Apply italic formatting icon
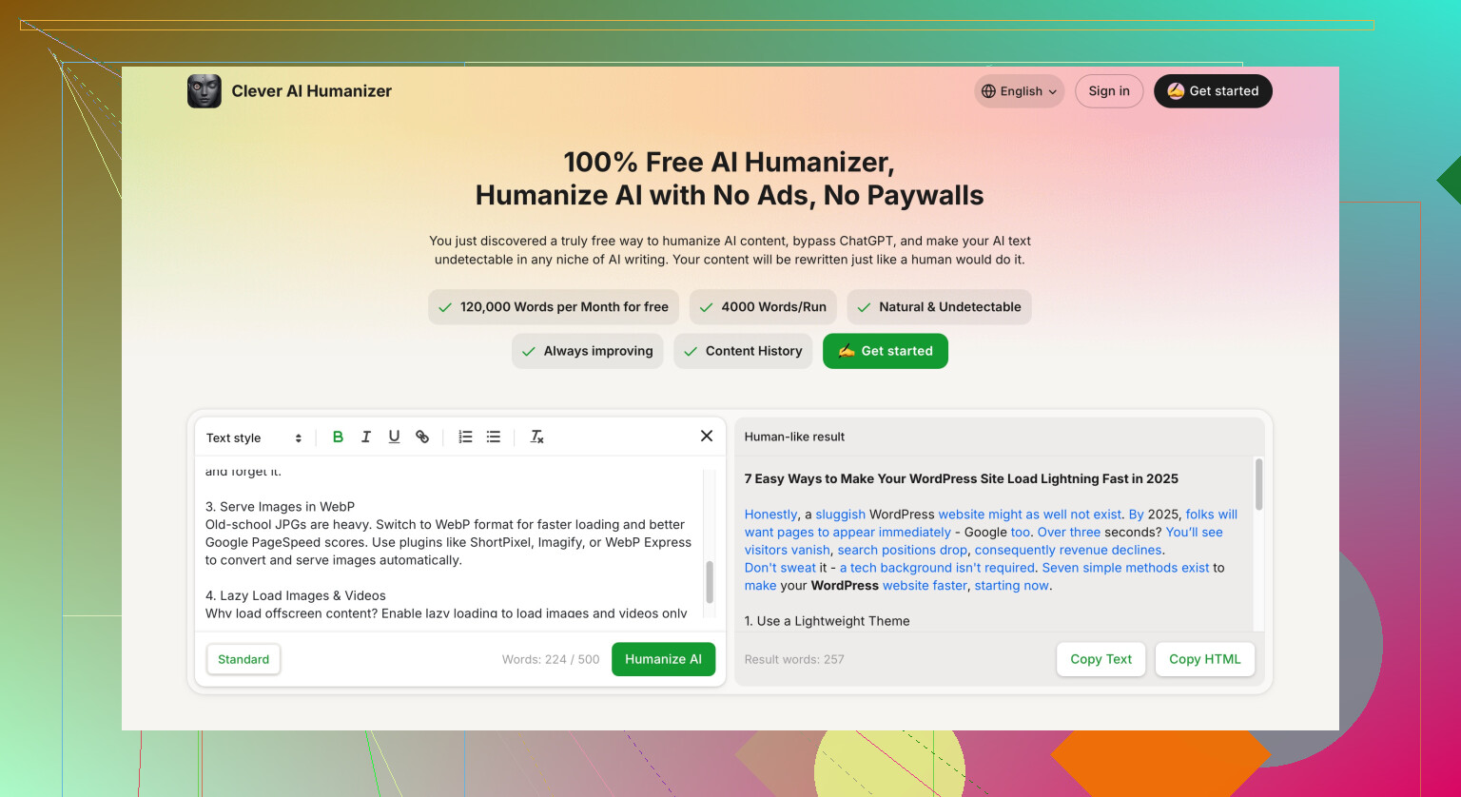This screenshot has height=797, width=1461. [x=366, y=437]
